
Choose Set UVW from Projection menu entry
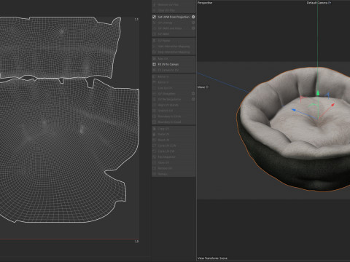coord(174,17)
